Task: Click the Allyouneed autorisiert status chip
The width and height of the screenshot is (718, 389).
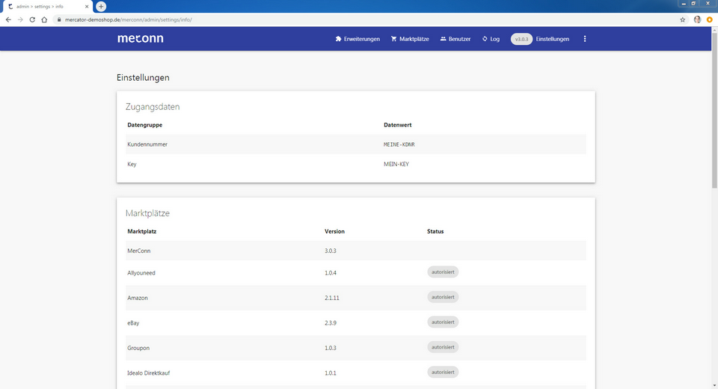Action: pyautogui.click(x=443, y=272)
